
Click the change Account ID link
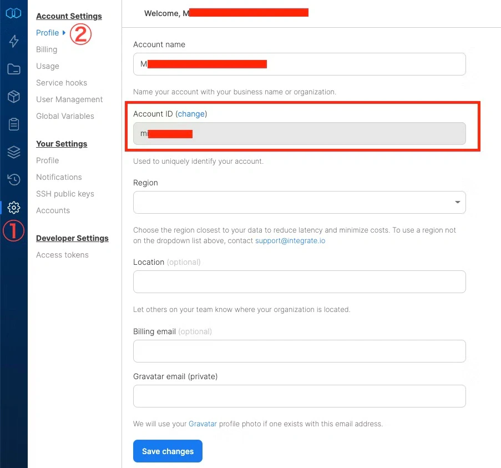[x=191, y=113]
